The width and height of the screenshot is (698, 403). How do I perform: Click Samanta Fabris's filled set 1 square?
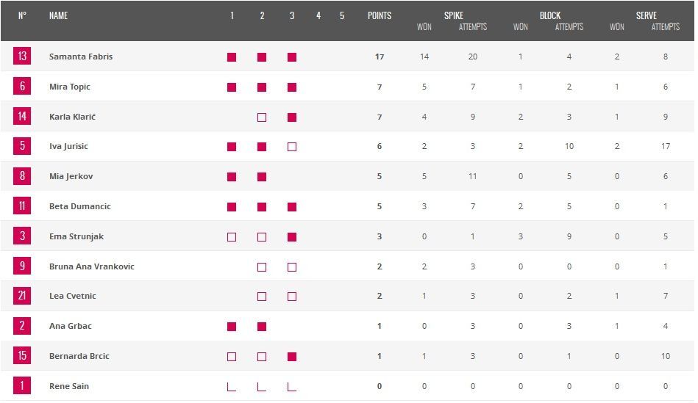pos(232,57)
